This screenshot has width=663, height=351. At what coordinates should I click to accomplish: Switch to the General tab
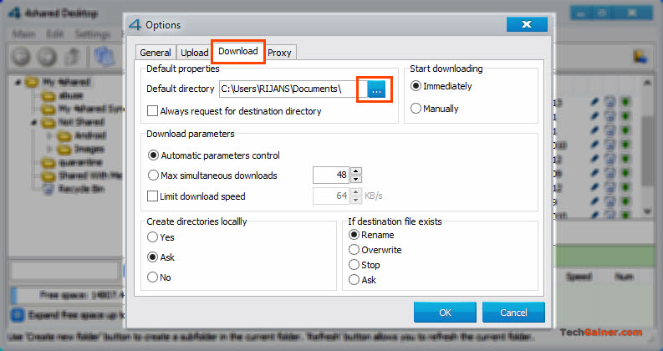tap(156, 53)
